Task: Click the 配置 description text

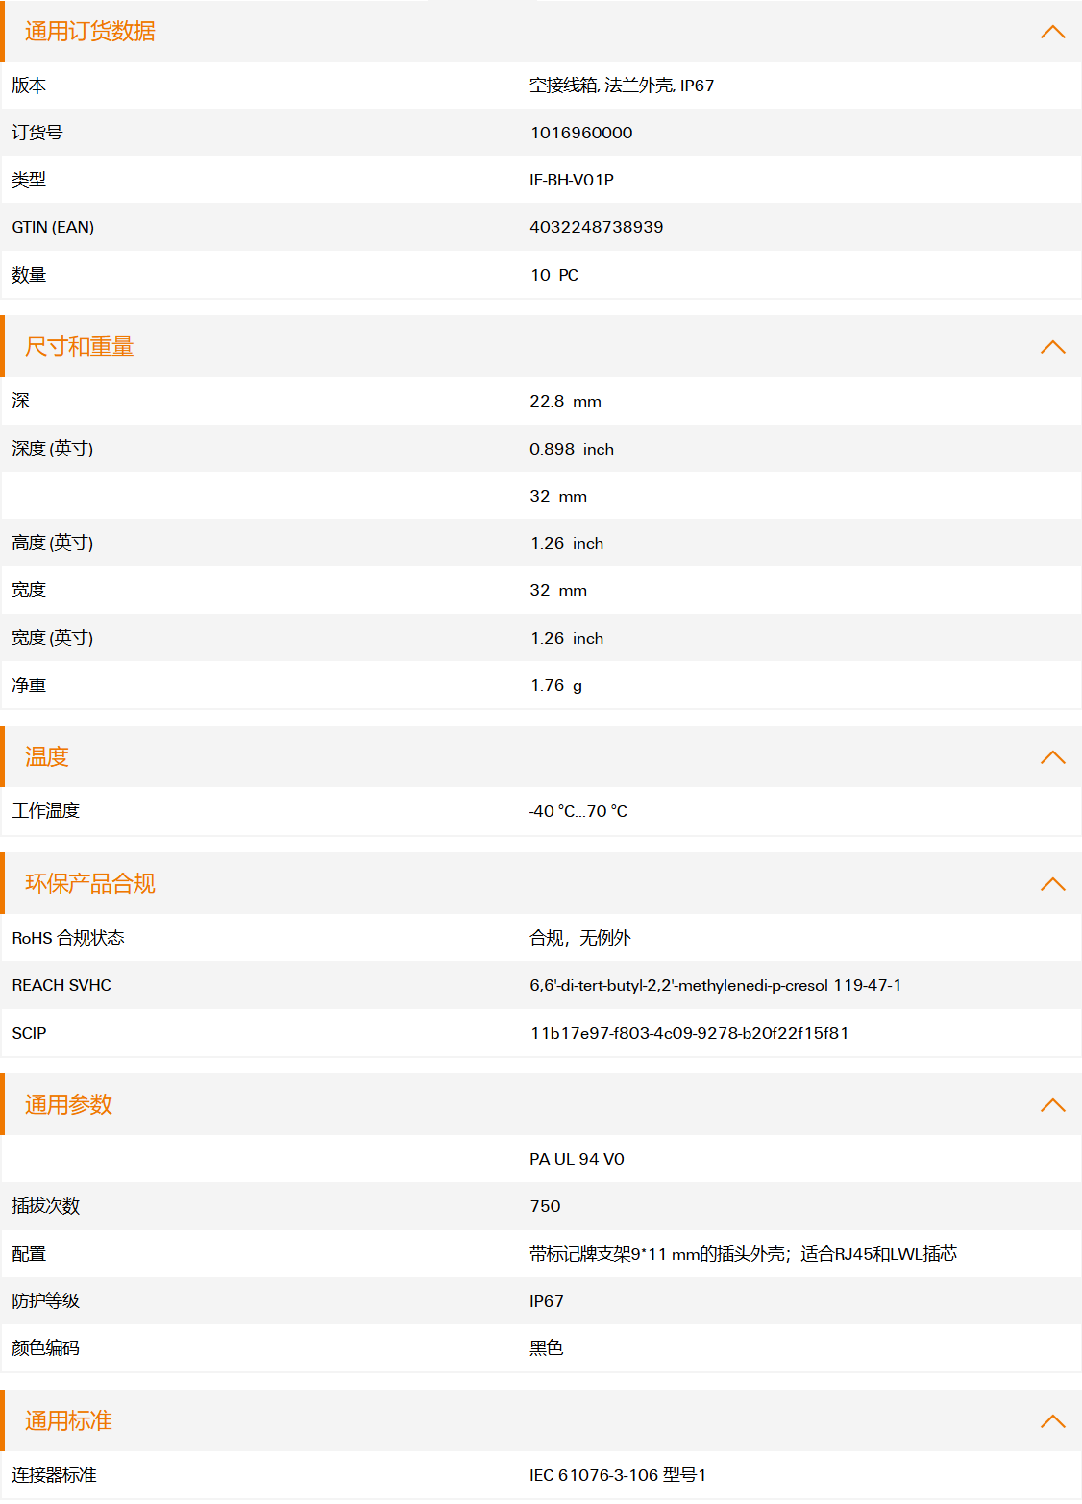Action: pyautogui.click(x=744, y=1254)
